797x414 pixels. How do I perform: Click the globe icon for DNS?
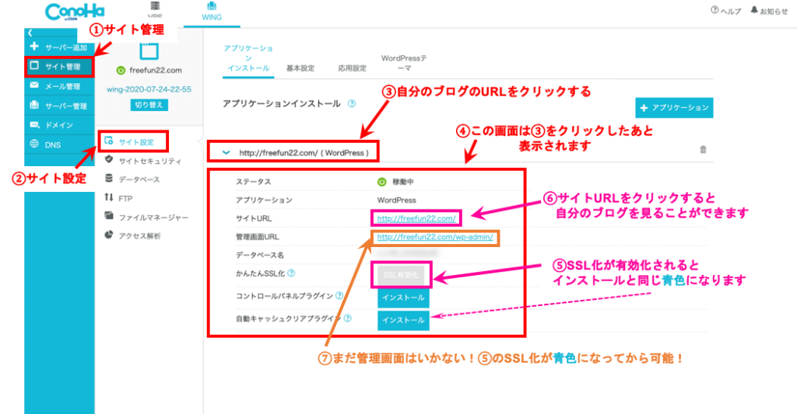[34, 144]
